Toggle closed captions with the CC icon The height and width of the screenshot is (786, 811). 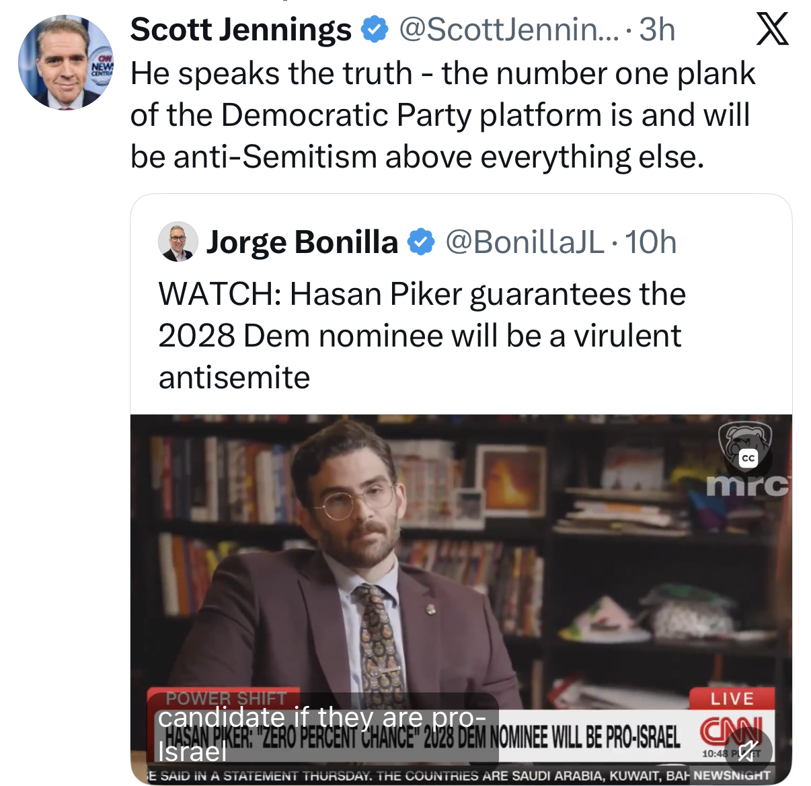pos(748,458)
